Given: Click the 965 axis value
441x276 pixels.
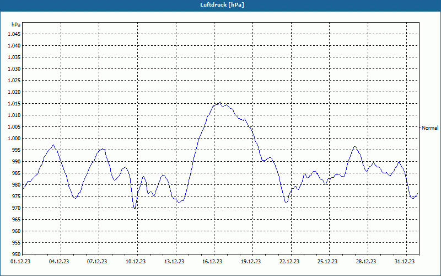Looking at the screenshot, I should click(x=17, y=219).
